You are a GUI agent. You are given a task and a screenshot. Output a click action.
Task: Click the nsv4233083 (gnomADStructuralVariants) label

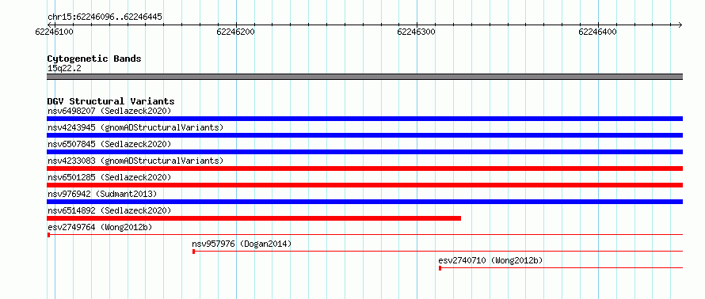135,161
